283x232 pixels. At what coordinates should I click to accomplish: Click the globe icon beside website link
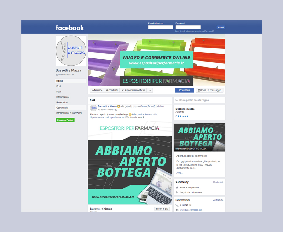point(177,210)
